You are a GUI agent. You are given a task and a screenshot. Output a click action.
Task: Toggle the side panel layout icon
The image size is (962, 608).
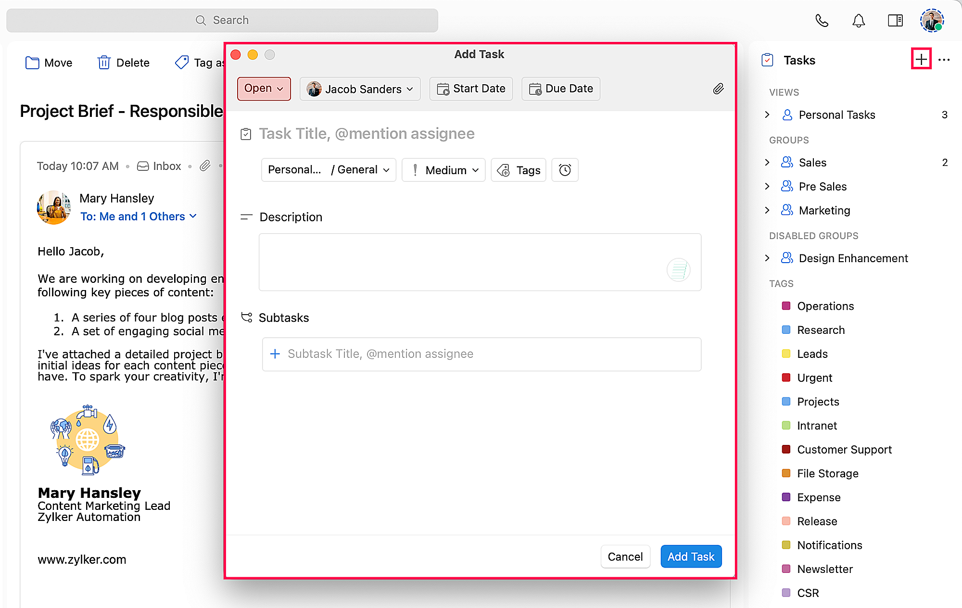tap(895, 20)
